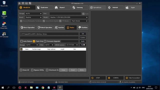Switch to the Samsung tab
This screenshot has height=90, width=160.
click(x=80, y=7)
